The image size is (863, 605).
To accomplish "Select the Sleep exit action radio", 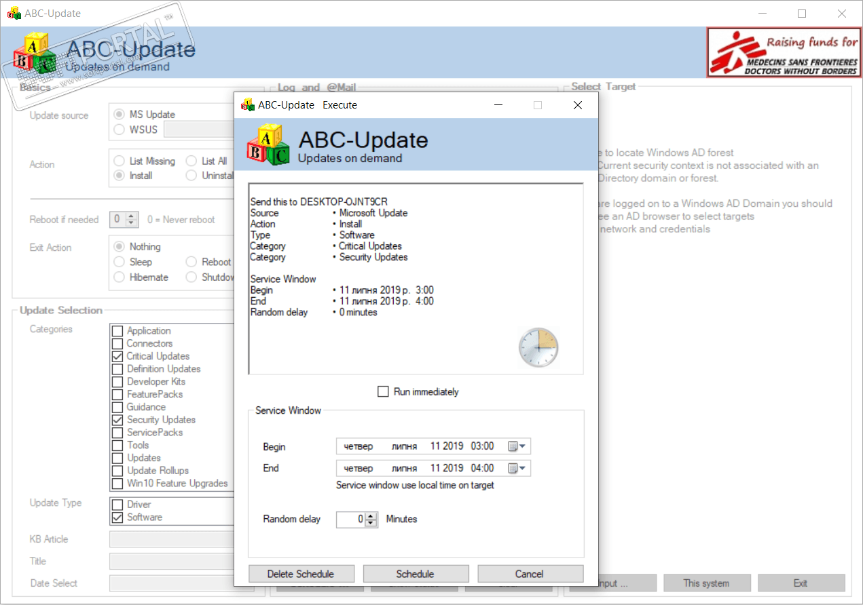I will pyautogui.click(x=120, y=262).
